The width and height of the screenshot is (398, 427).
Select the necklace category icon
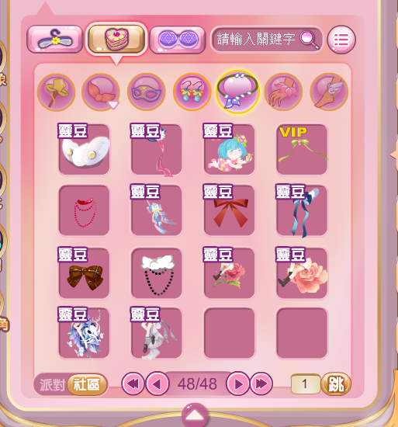click(237, 92)
